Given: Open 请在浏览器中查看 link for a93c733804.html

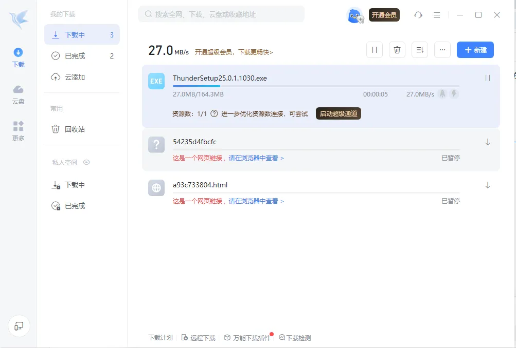Looking at the screenshot, I should [x=256, y=201].
